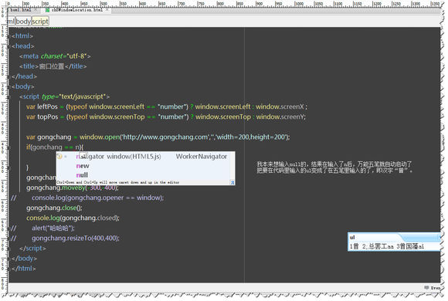Click the lightbulb intention icon in the completion popup

[59, 156]
